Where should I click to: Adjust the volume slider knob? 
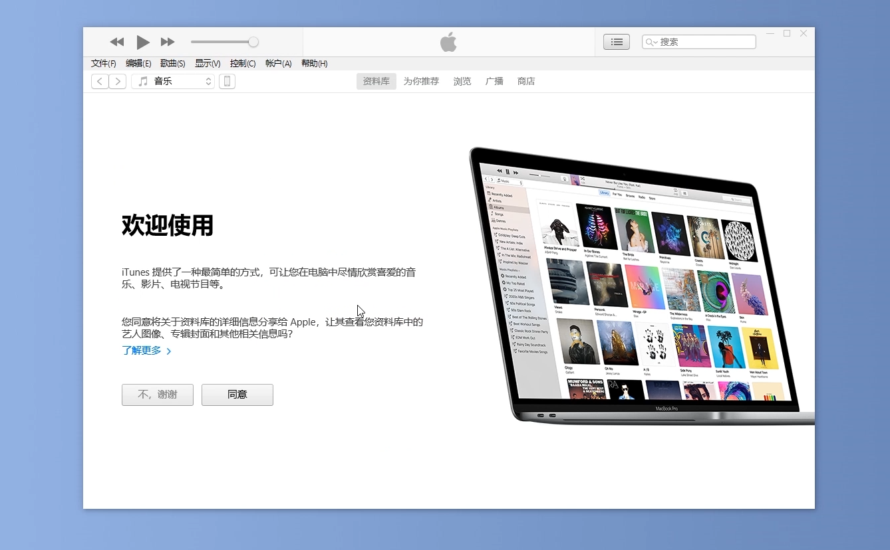tap(253, 42)
